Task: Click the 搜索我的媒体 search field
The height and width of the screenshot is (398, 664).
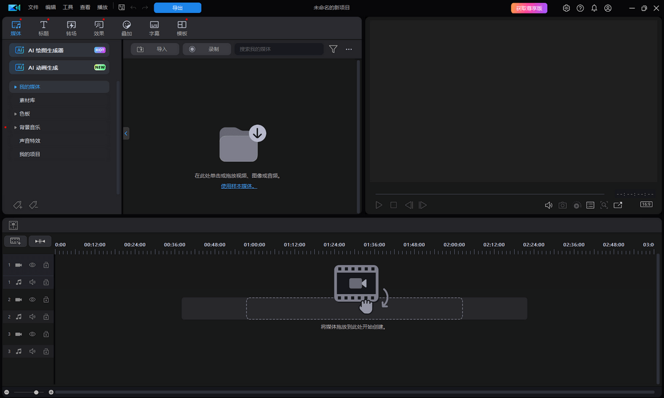Action: click(x=279, y=49)
